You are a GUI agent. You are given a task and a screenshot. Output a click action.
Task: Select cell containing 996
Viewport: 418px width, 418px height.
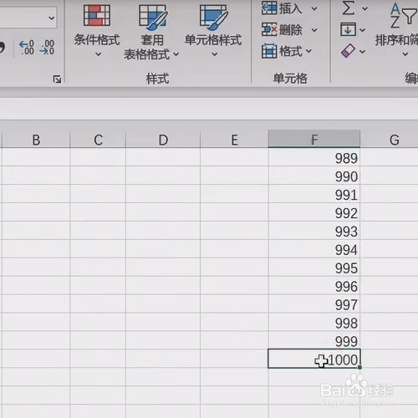coord(314,286)
